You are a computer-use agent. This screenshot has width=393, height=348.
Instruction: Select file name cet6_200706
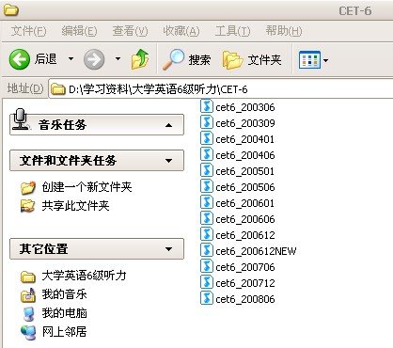(x=245, y=267)
